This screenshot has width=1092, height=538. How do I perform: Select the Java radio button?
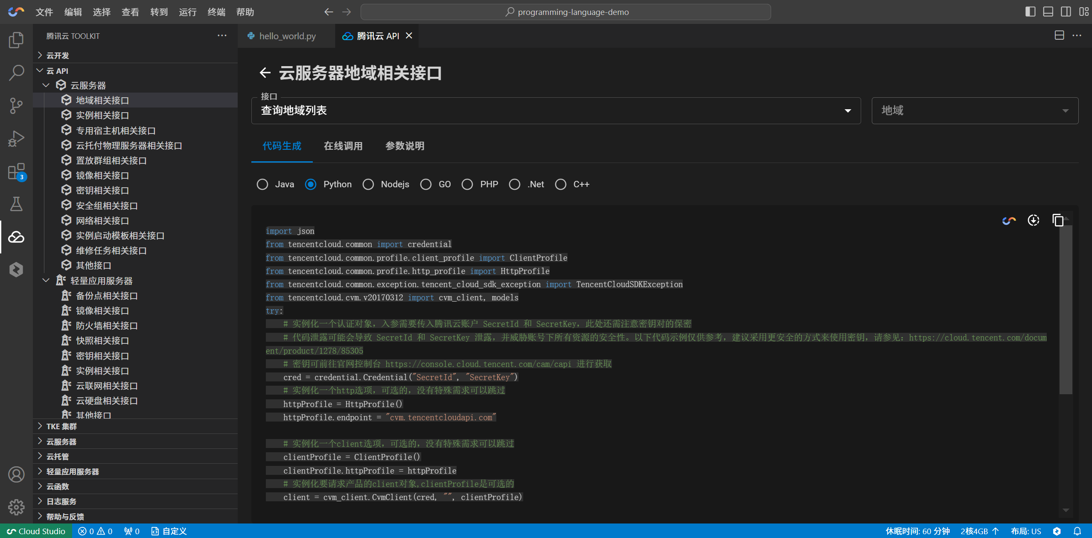pyautogui.click(x=262, y=184)
